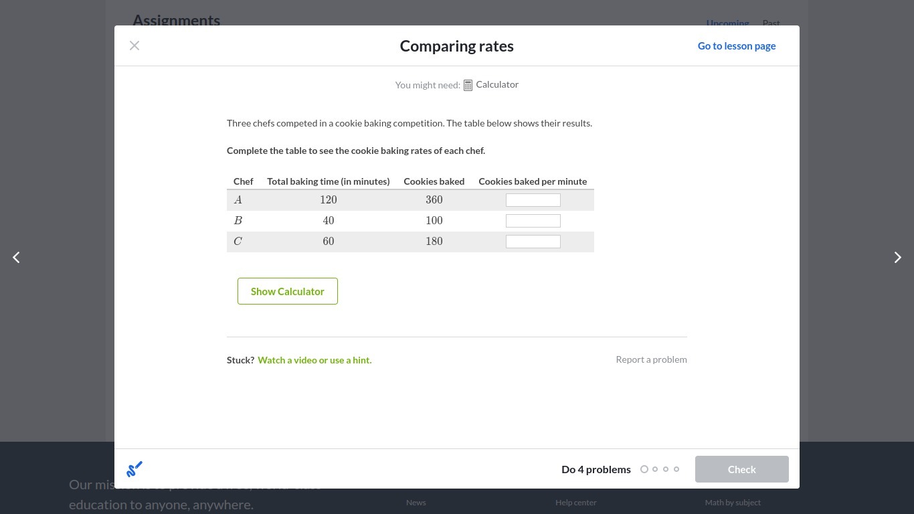914x514 pixels.
Task: Close the Comparing rates exercise dialog
Action: coord(134,46)
